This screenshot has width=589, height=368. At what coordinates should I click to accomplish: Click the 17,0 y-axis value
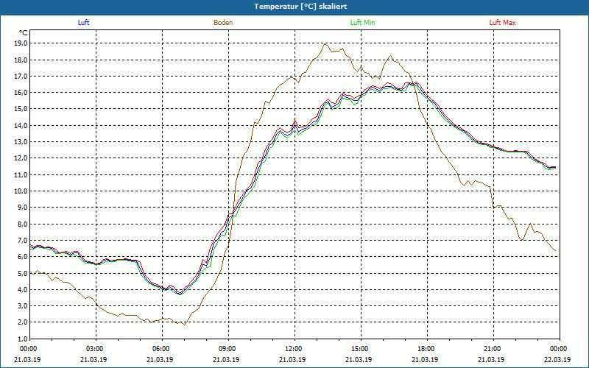(x=21, y=77)
